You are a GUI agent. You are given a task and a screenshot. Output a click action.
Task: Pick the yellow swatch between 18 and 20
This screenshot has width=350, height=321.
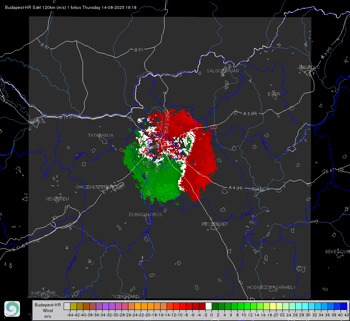tap(273, 306)
